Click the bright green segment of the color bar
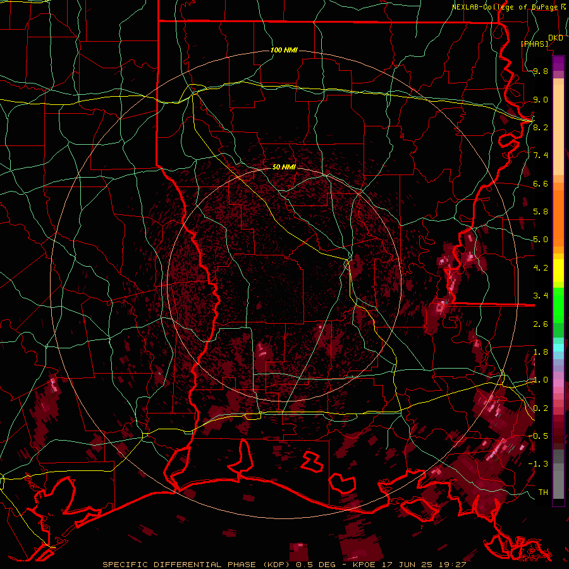 (558, 305)
